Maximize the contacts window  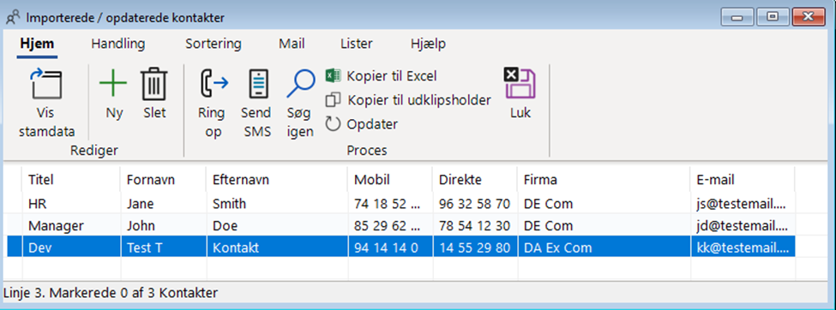tap(772, 16)
